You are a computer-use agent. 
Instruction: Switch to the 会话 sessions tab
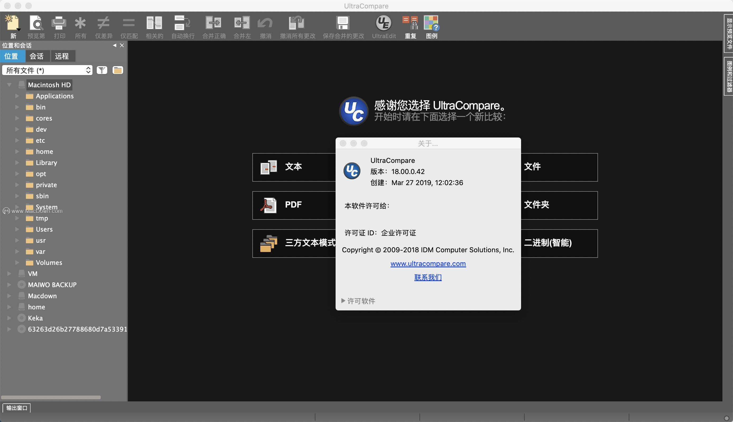coord(38,56)
